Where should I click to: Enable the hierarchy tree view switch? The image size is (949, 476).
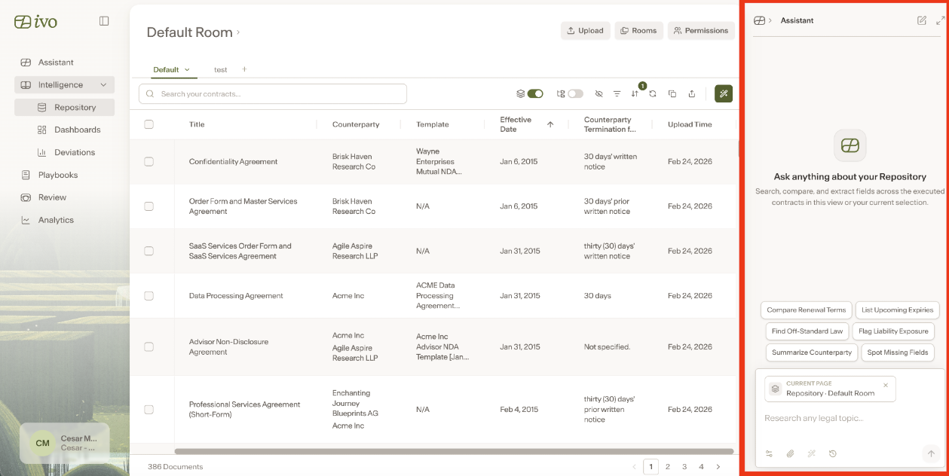coord(575,94)
